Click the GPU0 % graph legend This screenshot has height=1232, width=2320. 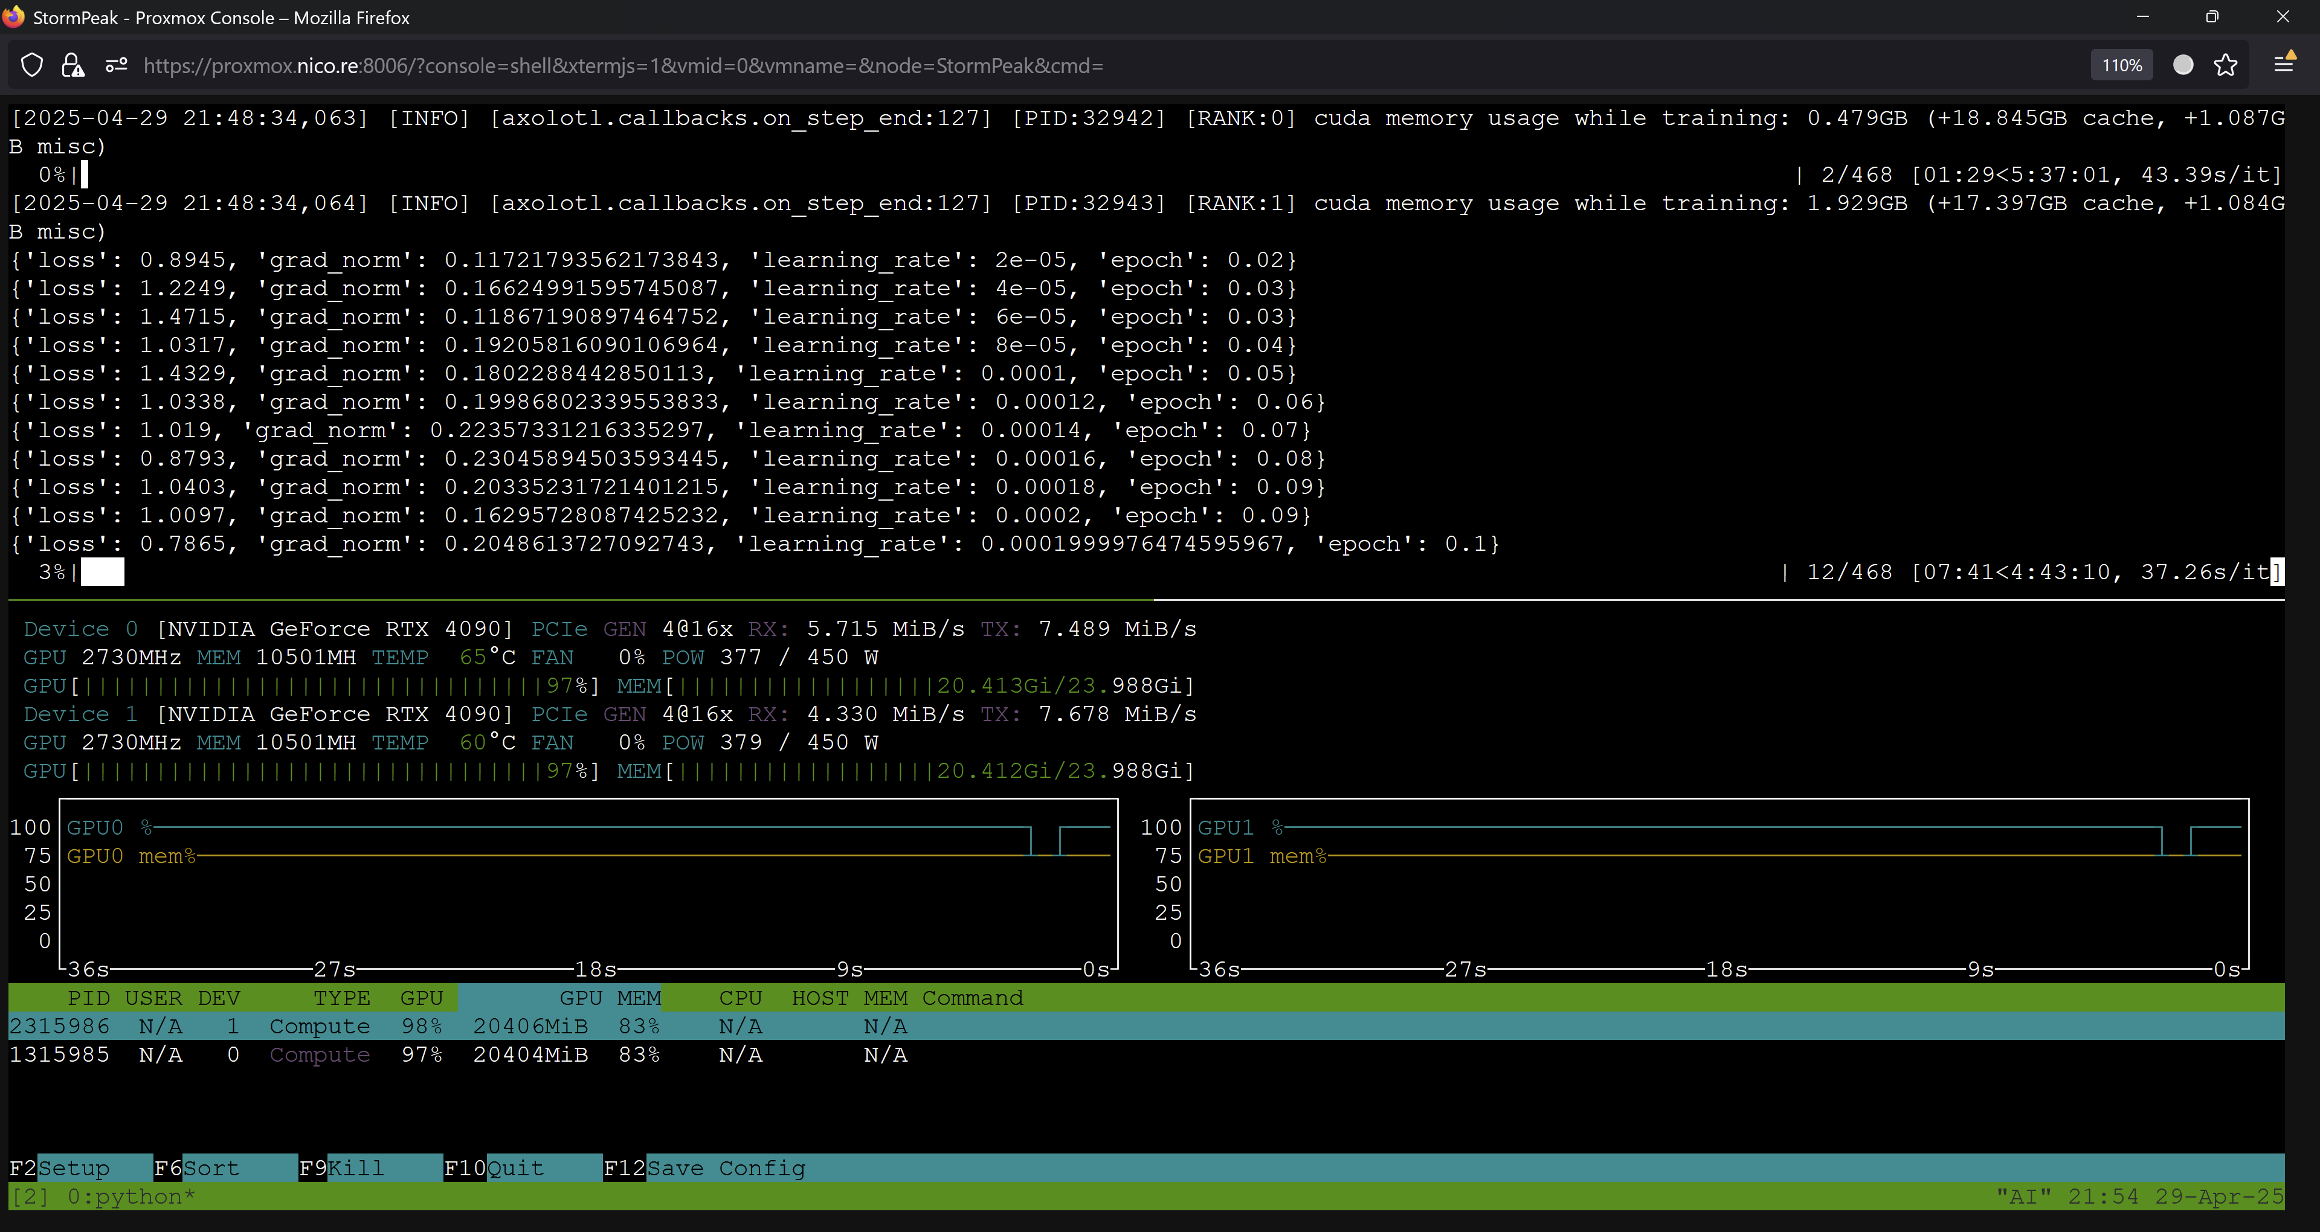[109, 827]
